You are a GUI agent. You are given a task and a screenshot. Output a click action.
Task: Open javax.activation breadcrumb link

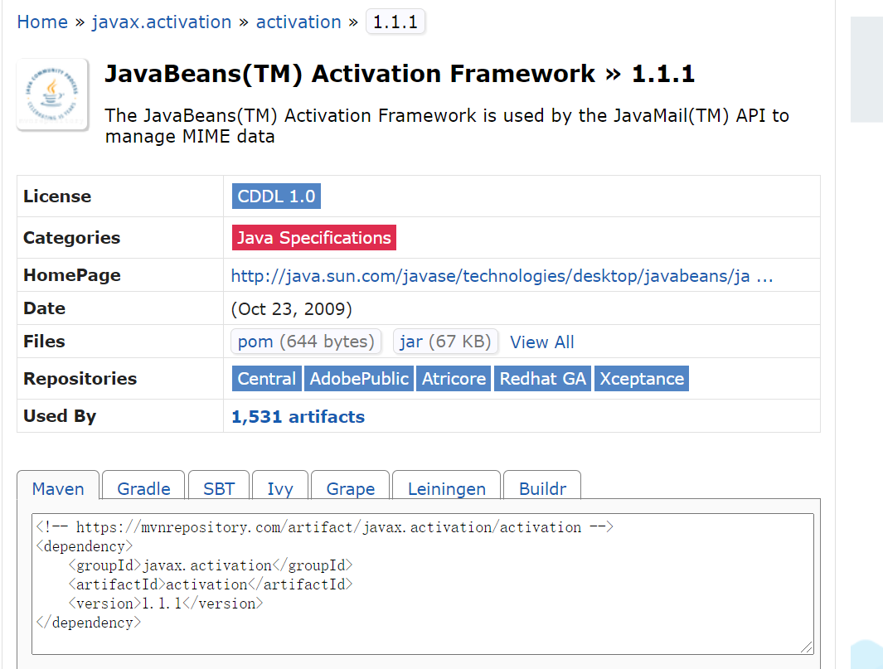[x=162, y=22]
